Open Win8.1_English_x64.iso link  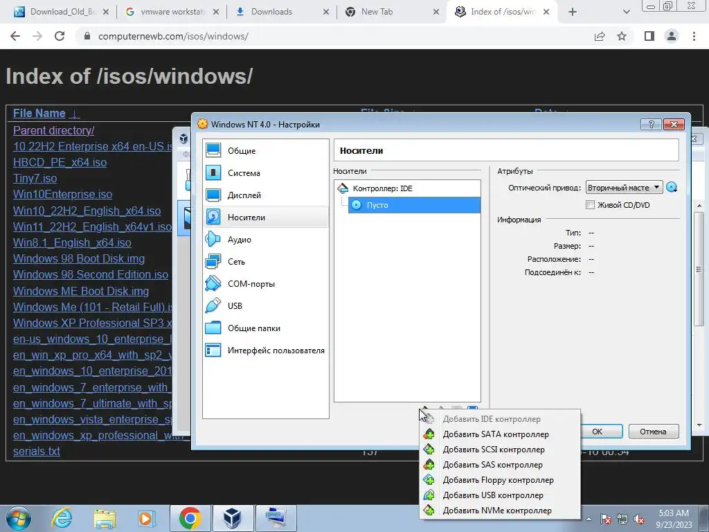(x=72, y=243)
